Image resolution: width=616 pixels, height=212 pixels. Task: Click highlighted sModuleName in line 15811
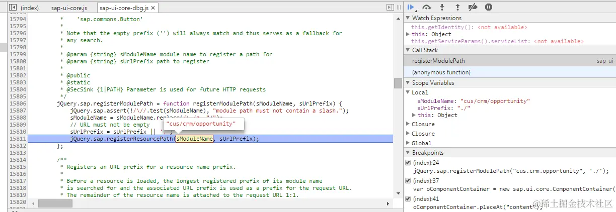click(x=194, y=139)
